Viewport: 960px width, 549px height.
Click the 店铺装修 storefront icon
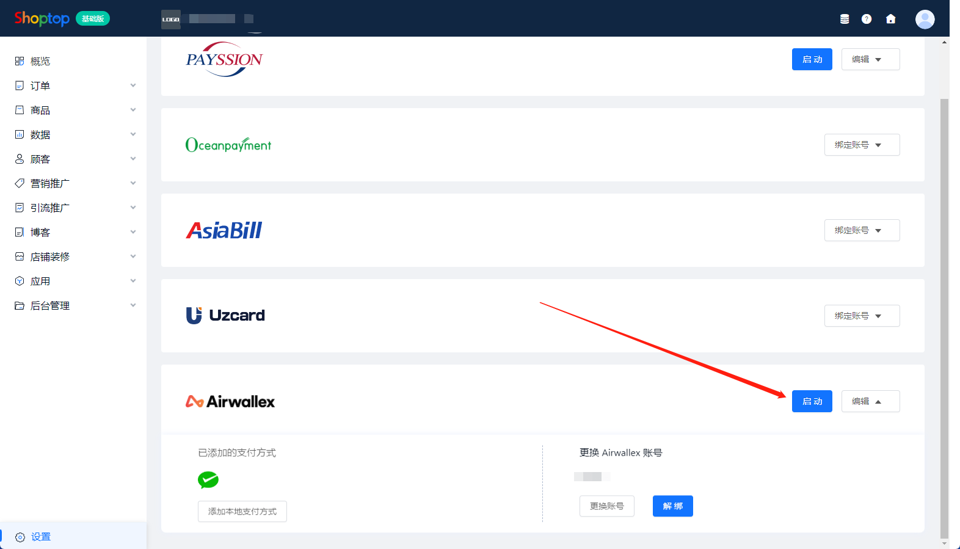20,256
